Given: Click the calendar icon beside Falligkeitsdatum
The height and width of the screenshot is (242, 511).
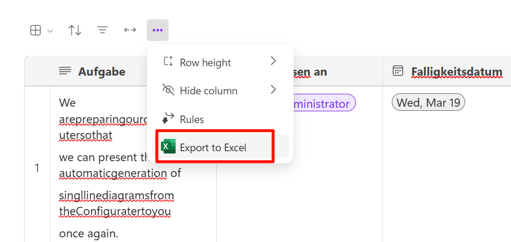Looking at the screenshot, I should point(398,70).
